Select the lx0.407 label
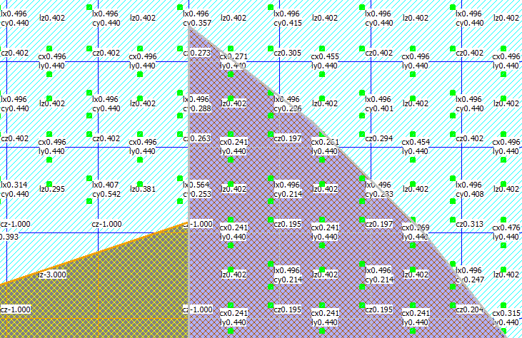This screenshot has height=338, width=522. click(x=106, y=185)
